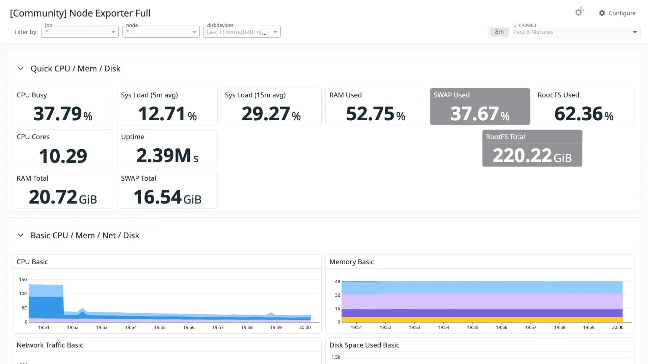Click the CPU Basic graph title
648x364 pixels.
coord(32,262)
